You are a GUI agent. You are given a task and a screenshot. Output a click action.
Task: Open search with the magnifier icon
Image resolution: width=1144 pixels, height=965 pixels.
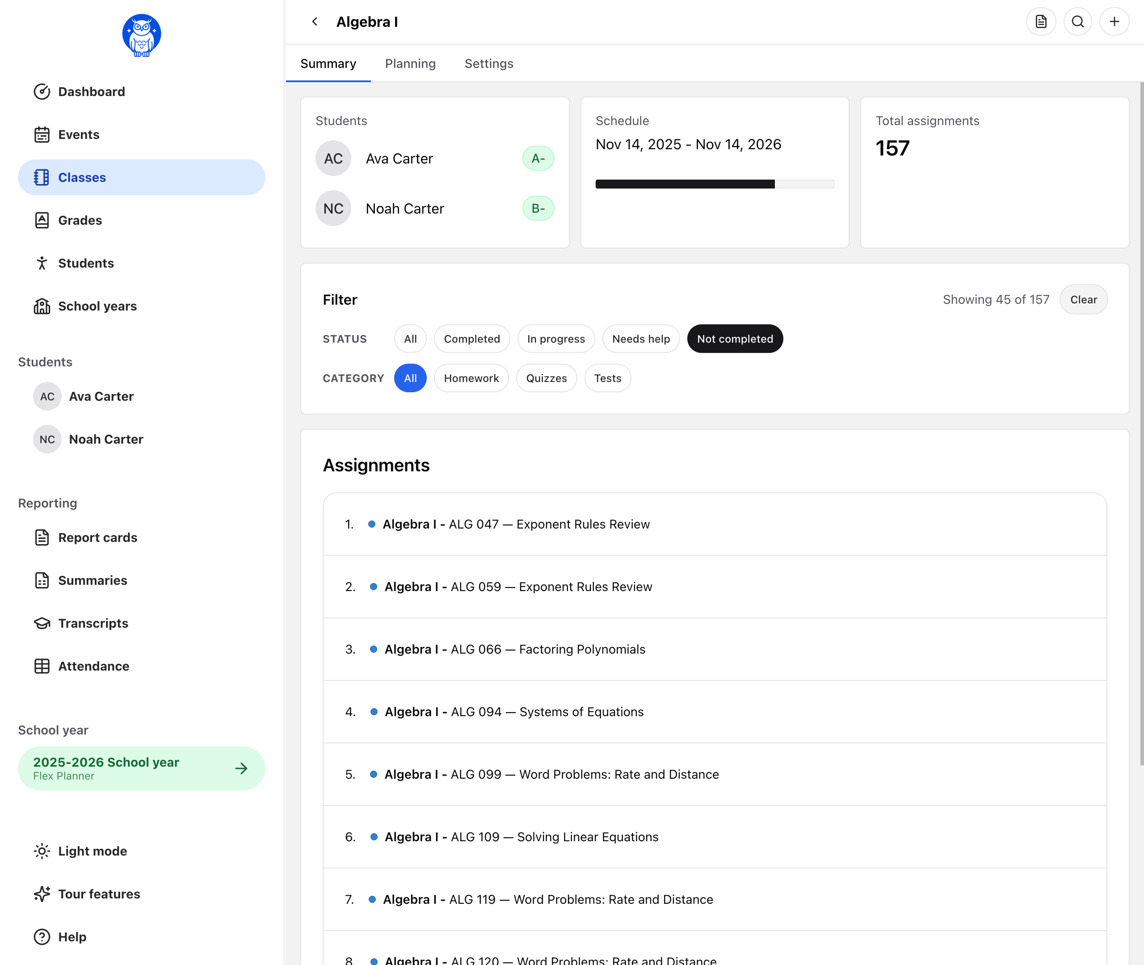click(1077, 22)
